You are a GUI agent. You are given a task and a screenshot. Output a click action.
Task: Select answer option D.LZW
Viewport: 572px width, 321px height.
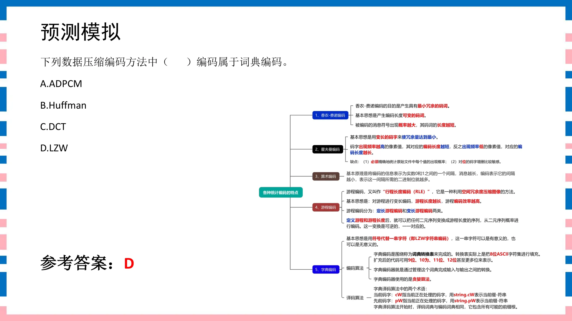click(x=54, y=148)
